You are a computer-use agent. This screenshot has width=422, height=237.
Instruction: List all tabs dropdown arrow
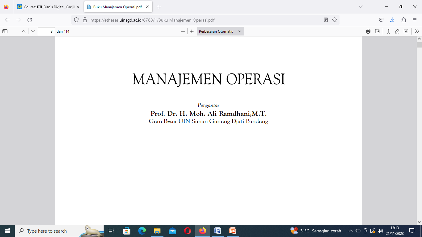pyautogui.click(x=361, y=7)
